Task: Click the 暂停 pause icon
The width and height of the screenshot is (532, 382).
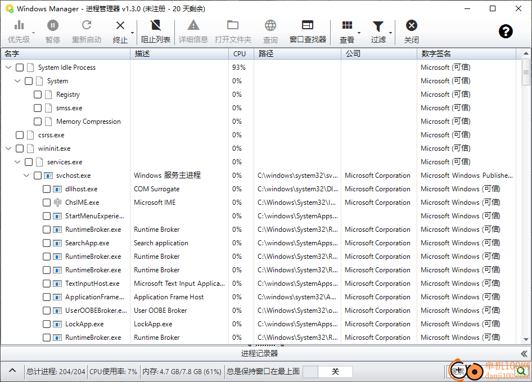Action: [x=53, y=25]
